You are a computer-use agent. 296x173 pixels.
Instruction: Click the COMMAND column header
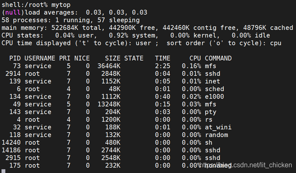(218, 58)
